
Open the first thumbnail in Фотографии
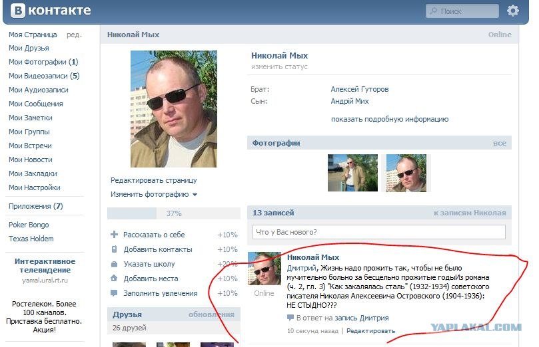pos(352,173)
